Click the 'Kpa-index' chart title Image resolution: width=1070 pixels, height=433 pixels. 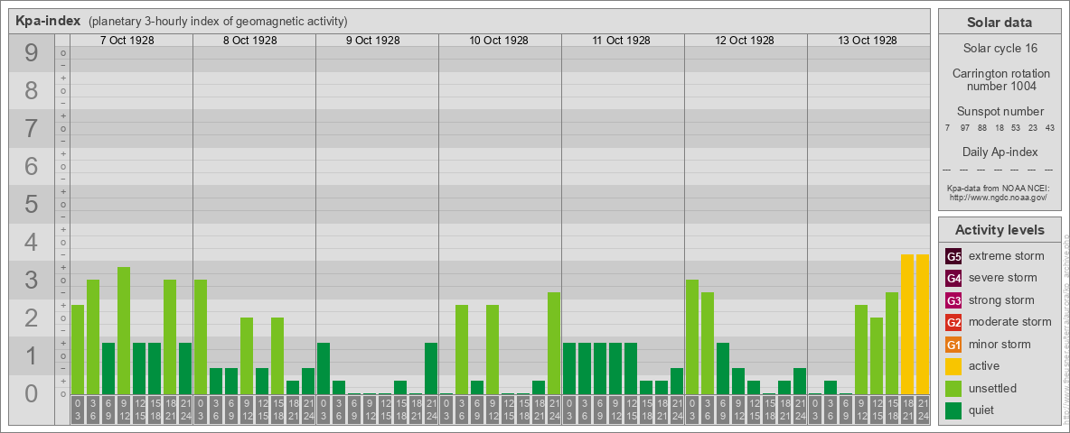coord(49,21)
